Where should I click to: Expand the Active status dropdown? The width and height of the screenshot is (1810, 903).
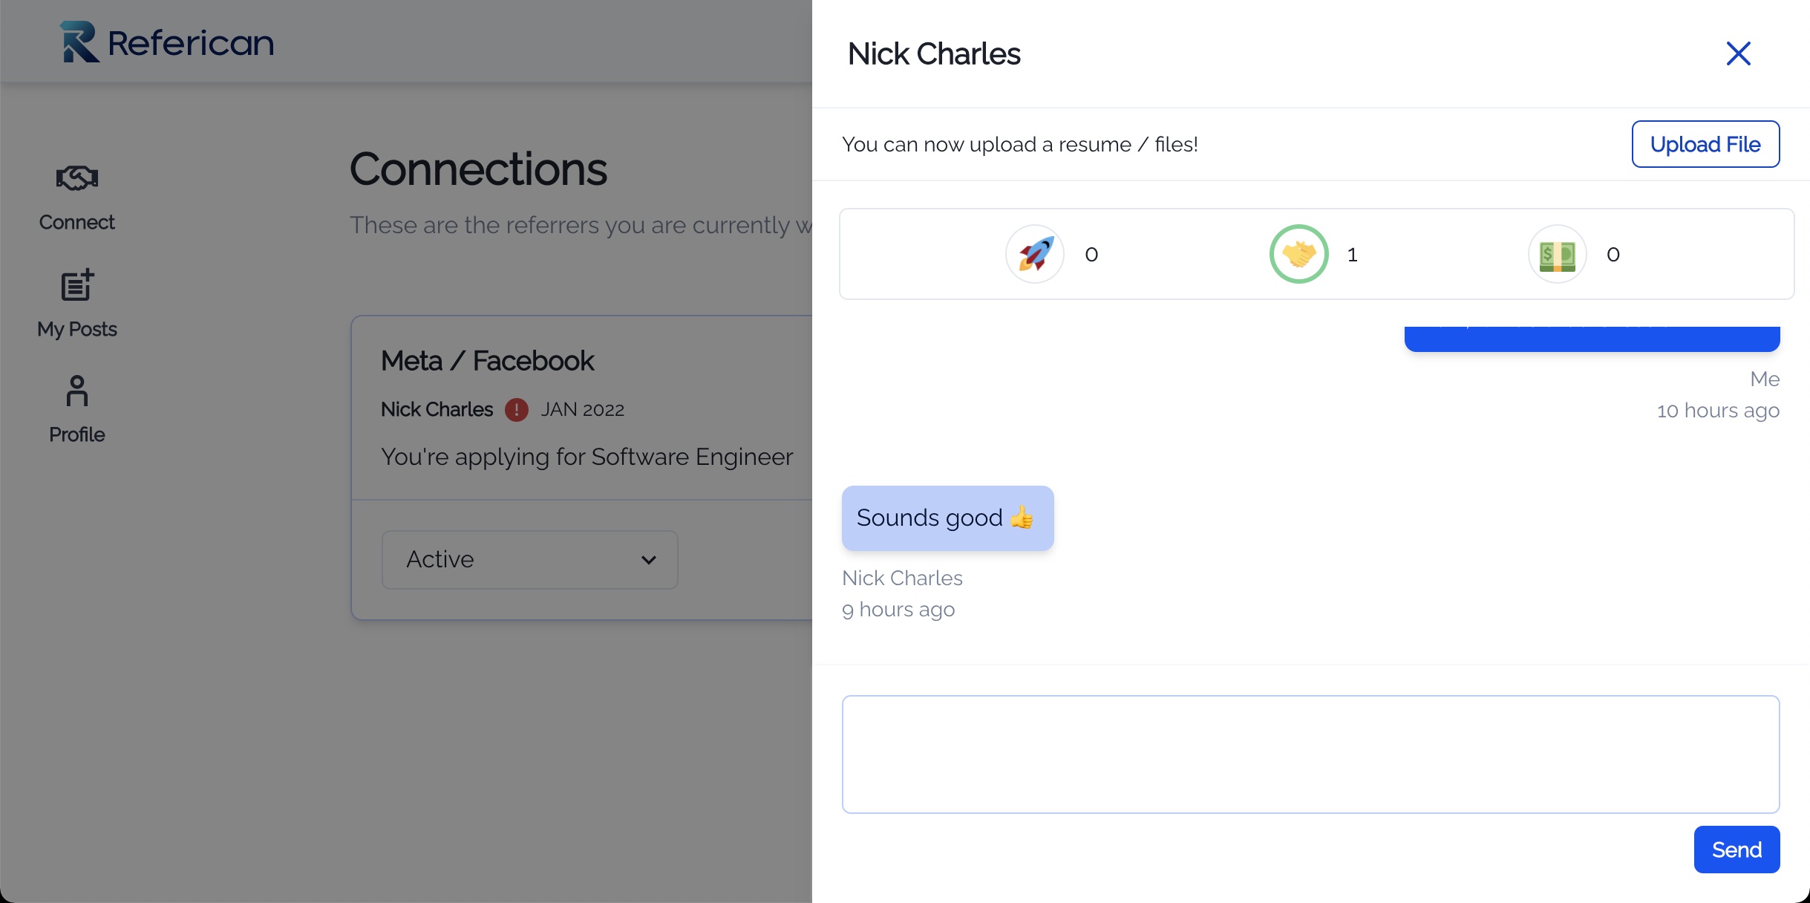529,560
